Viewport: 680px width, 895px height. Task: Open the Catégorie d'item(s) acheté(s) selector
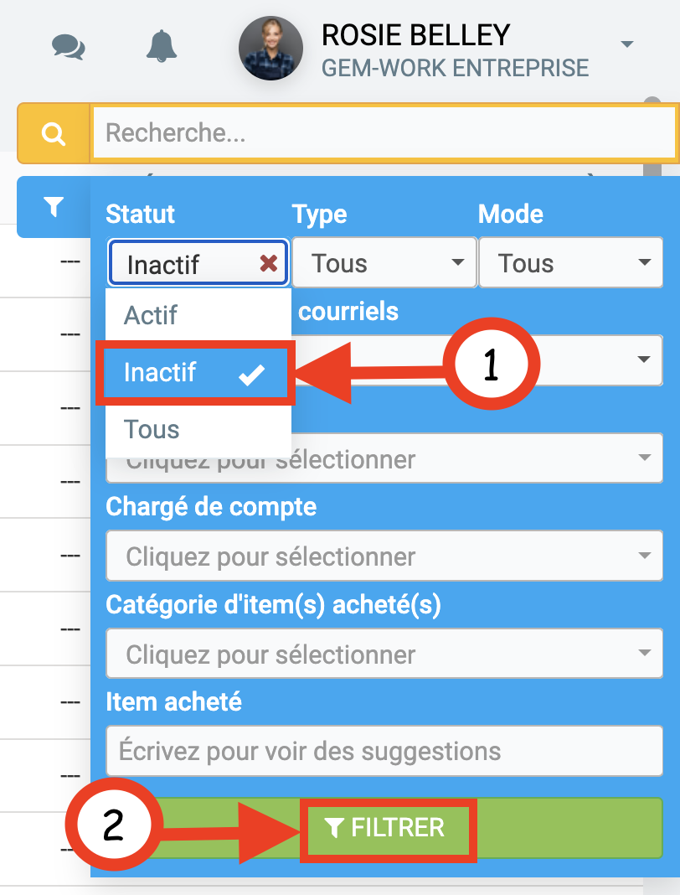pos(384,654)
